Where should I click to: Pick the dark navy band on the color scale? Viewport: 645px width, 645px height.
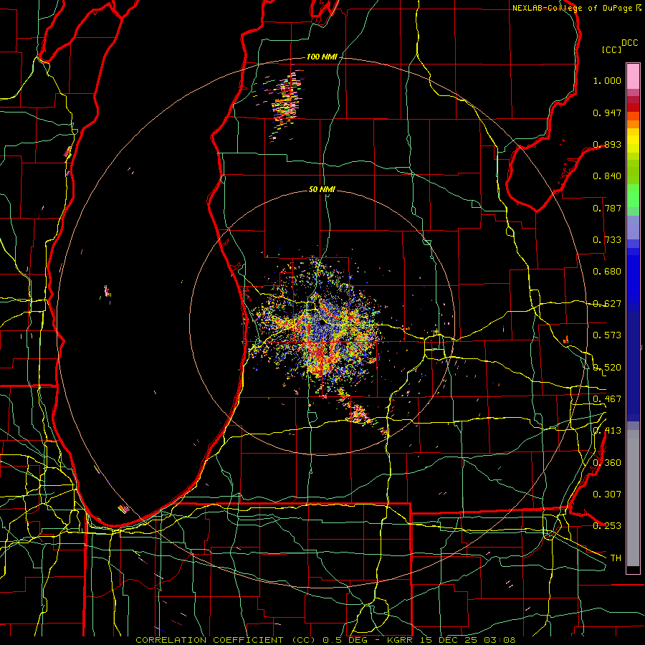point(633,366)
